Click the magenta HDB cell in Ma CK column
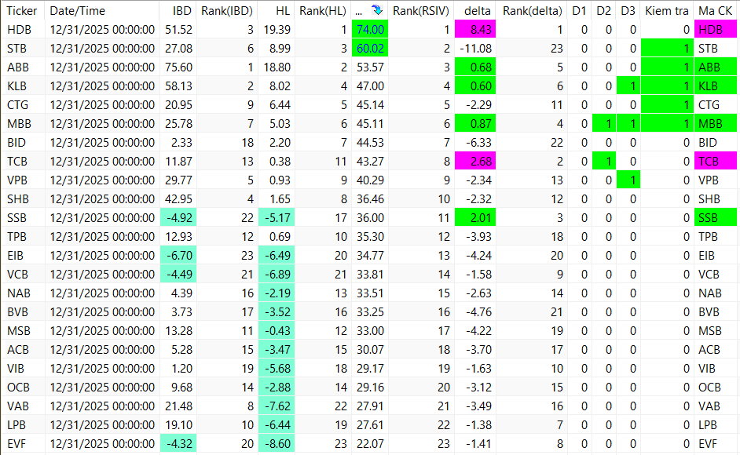The image size is (740, 455). point(716,30)
